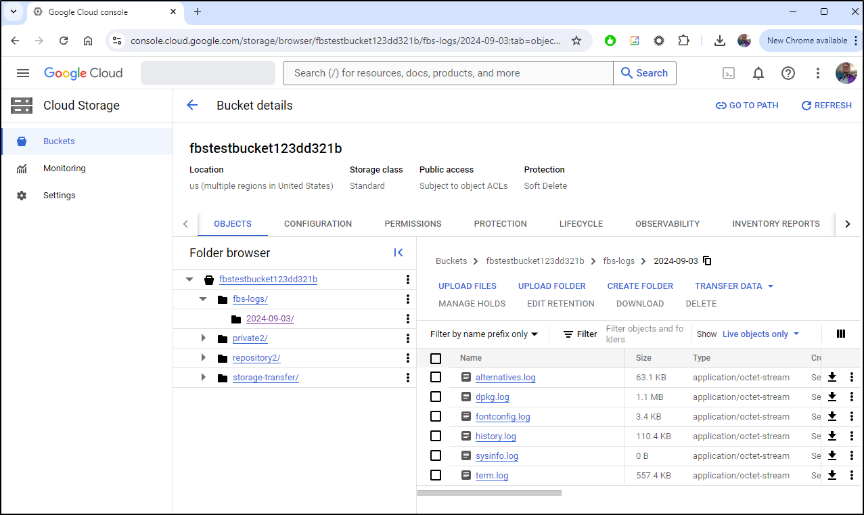Screen dimensions: 864x515
Task: Open the Google Cloud navigation menu
Action: (x=23, y=73)
